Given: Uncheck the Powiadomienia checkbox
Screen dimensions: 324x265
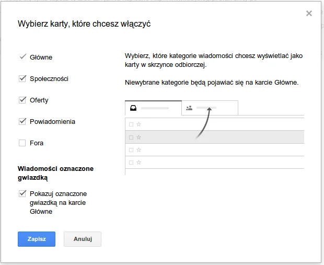Looking at the screenshot, I should (22, 122).
